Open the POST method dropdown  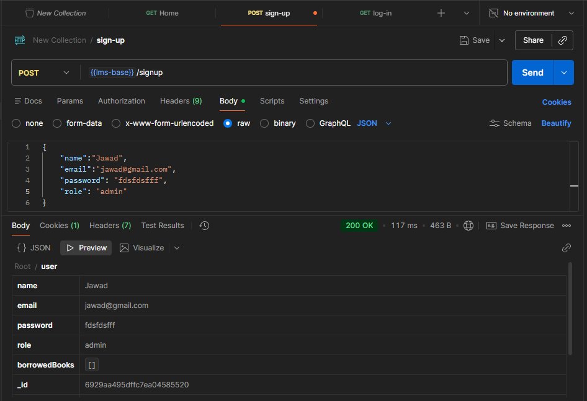click(43, 73)
